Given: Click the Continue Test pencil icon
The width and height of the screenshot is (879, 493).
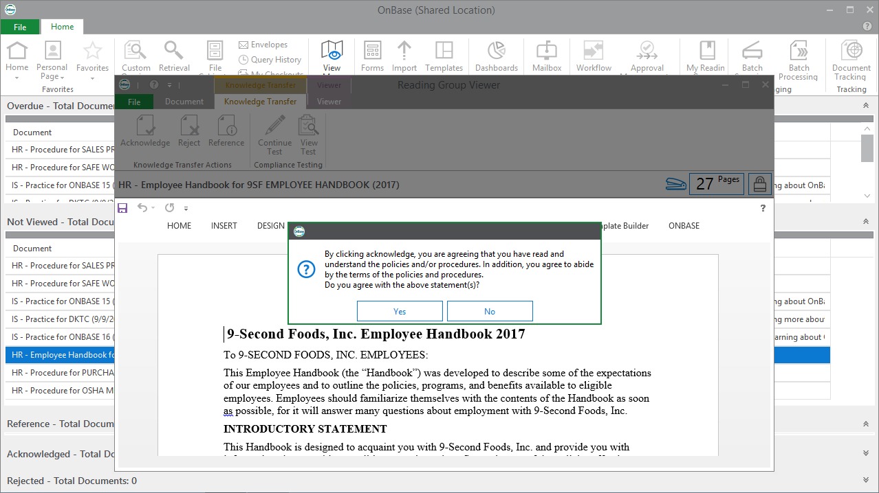Looking at the screenshot, I should (x=275, y=135).
